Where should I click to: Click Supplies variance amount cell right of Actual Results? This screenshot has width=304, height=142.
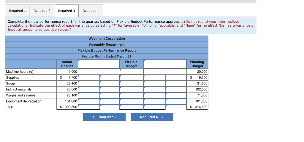tap(89, 77)
